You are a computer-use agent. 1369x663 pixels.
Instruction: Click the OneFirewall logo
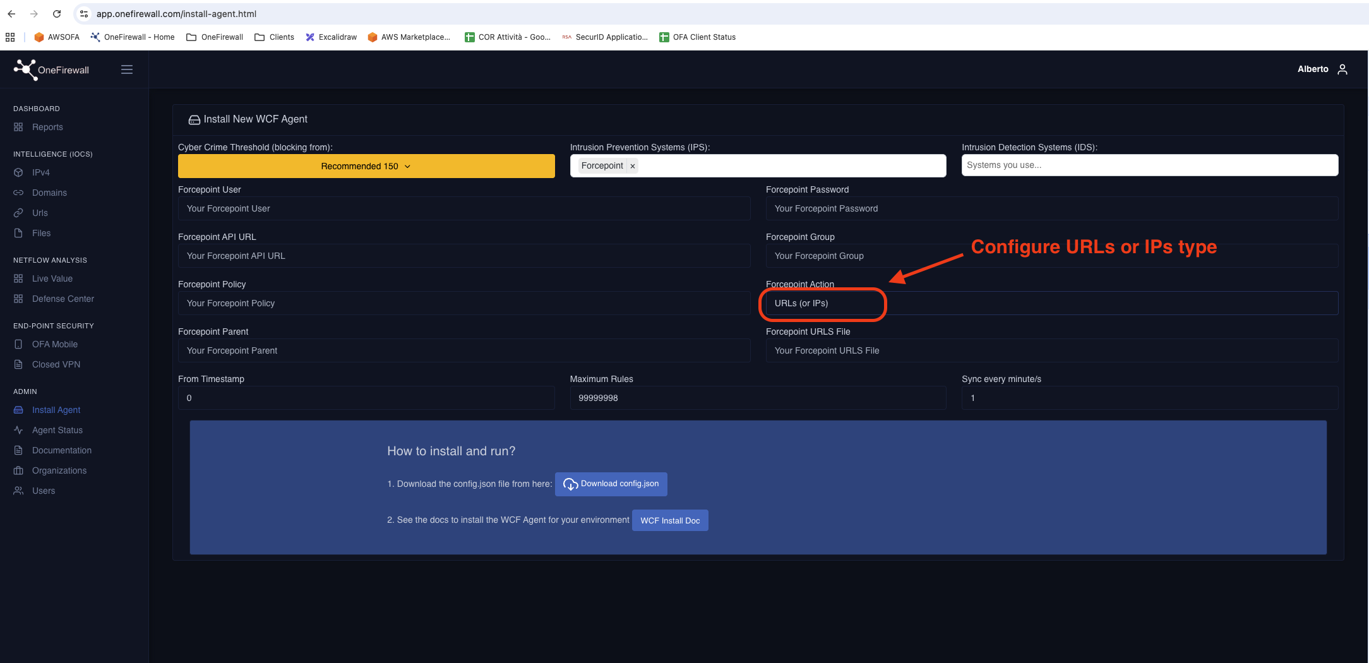point(52,69)
